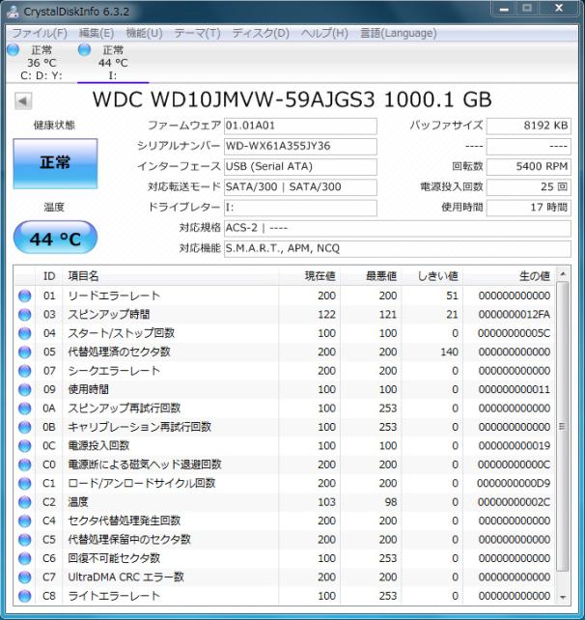Select the UltraDMA CRC エラー数 attribute name

(x=125, y=578)
